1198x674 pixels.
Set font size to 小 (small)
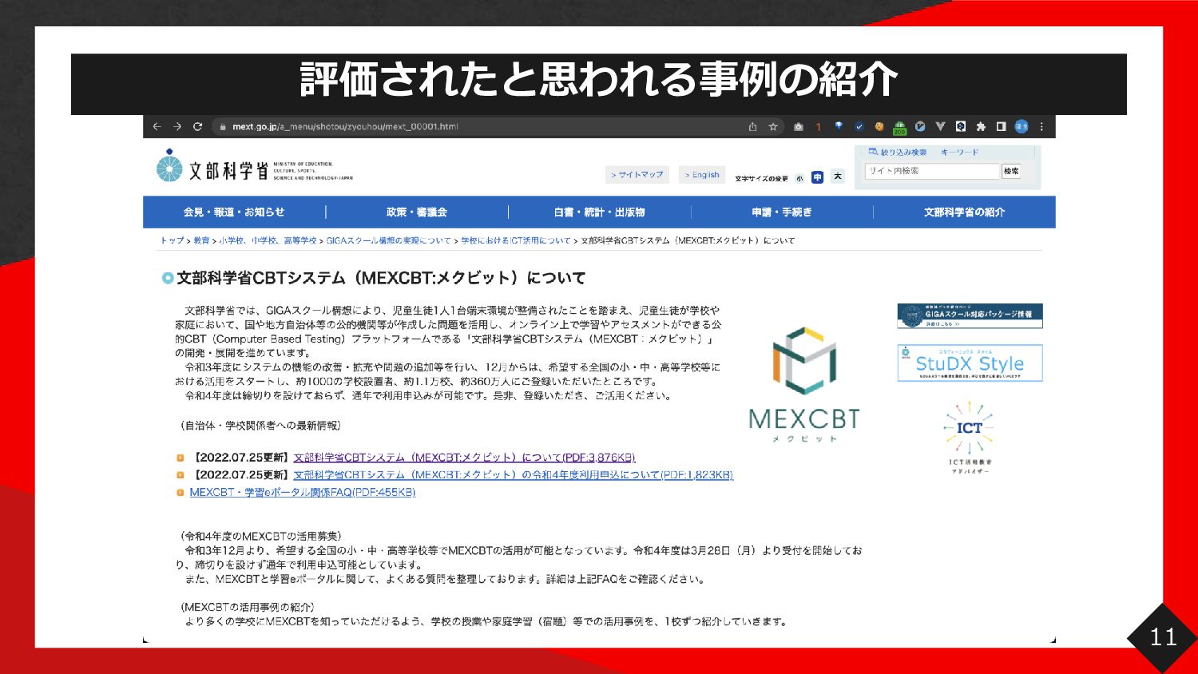[x=799, y=178]
